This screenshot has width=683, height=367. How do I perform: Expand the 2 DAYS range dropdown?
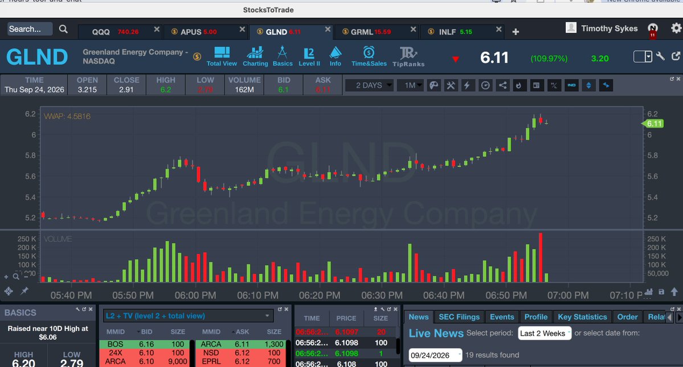[x=369, y=85]
